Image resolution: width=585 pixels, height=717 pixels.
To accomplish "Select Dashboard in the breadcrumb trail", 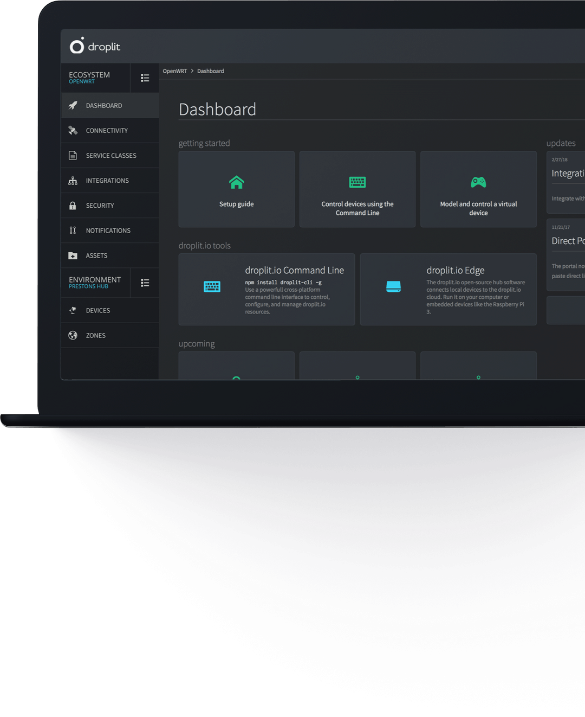I will (210, 71).
